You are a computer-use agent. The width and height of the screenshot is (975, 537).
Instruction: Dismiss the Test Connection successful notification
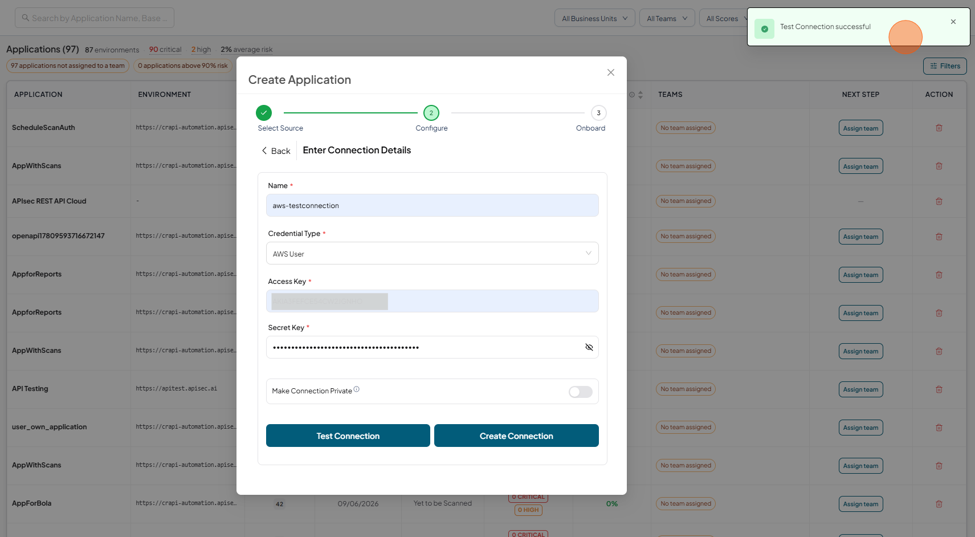point(953,22)
